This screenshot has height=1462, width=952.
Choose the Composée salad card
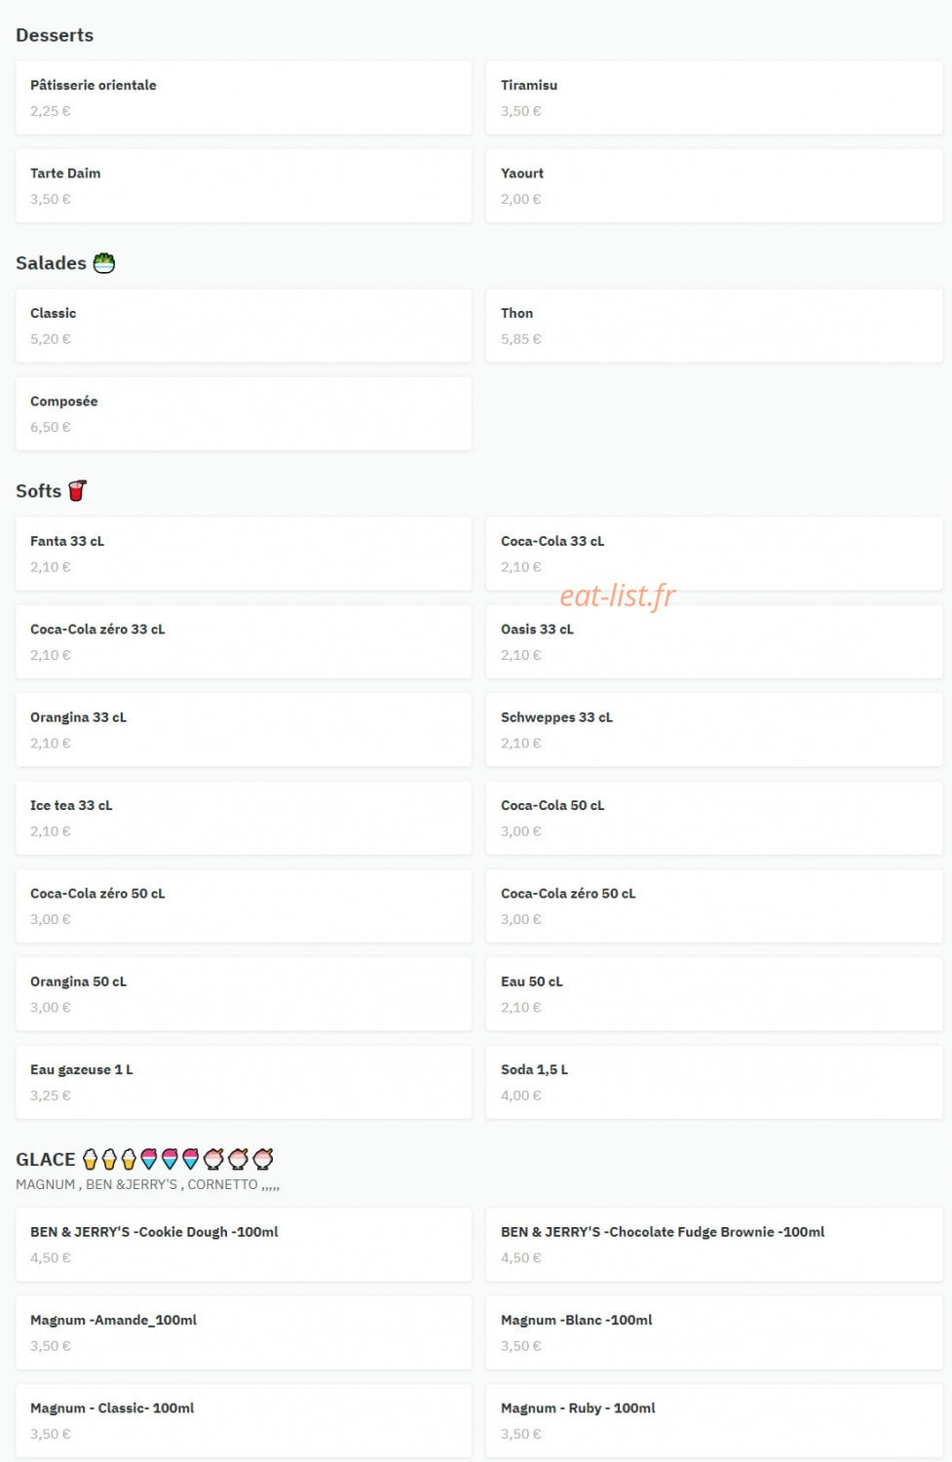click(x=244, y=413)
